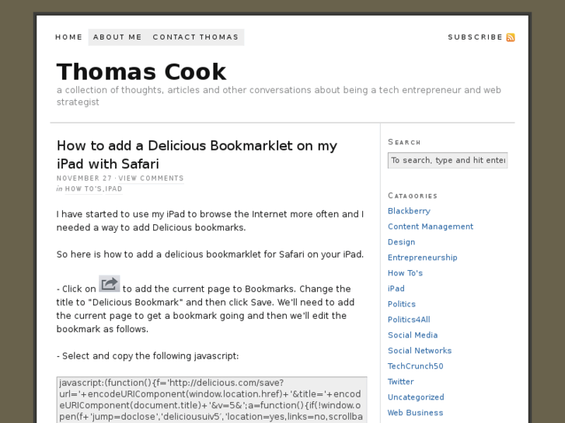Go to Contact Thomas page
This screenshot has width=565, height=423.
tap(196, 37)
